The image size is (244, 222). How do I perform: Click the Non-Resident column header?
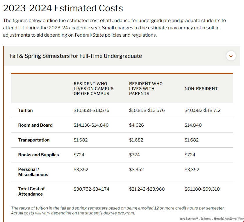click(201, 89)
